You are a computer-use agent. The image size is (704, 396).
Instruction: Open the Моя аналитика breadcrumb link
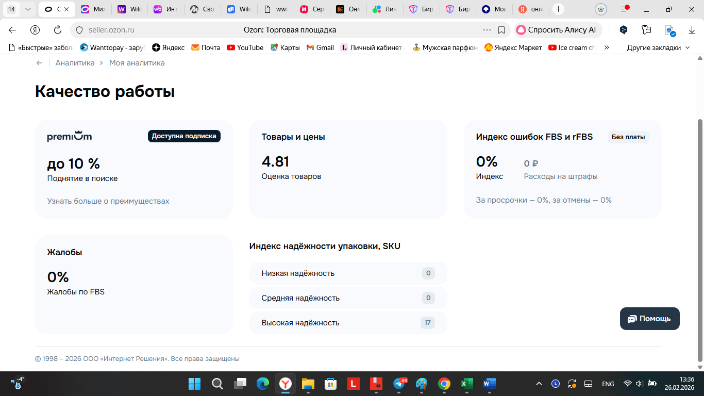point(137,63)
